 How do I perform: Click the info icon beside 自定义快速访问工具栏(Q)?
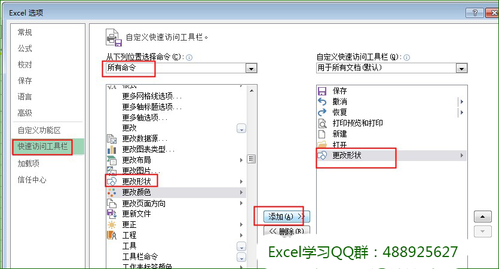point(406,57)
